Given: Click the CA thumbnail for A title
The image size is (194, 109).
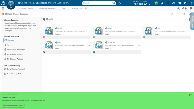Looking at the screenshot, I should (48, 31).
